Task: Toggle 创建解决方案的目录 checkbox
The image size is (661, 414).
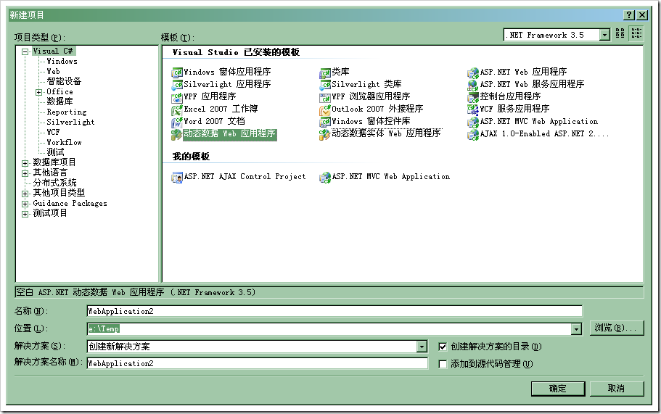Action: point(443,347)
